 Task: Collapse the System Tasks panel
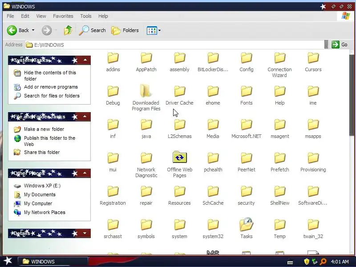(85, 60)
